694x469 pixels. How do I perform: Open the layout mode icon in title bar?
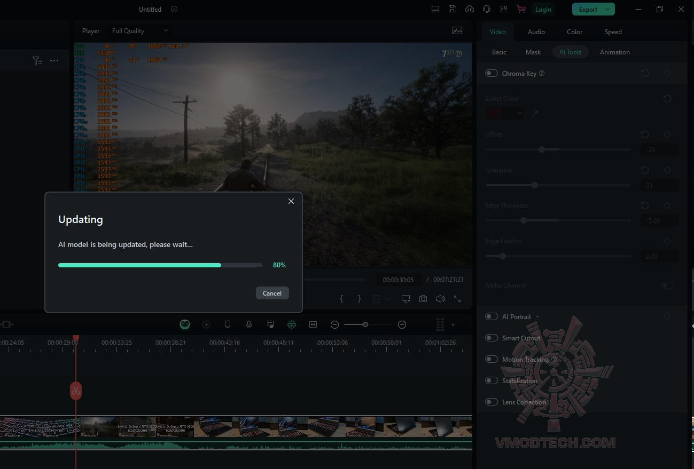[435, 9]
